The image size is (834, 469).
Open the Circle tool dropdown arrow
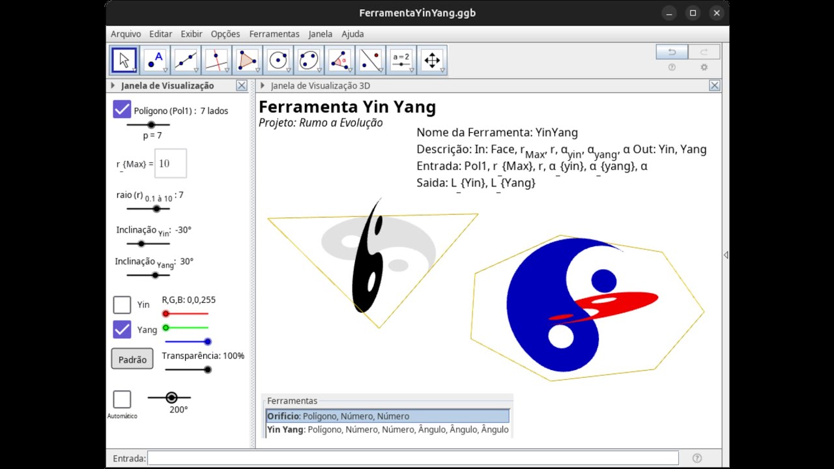289,70
